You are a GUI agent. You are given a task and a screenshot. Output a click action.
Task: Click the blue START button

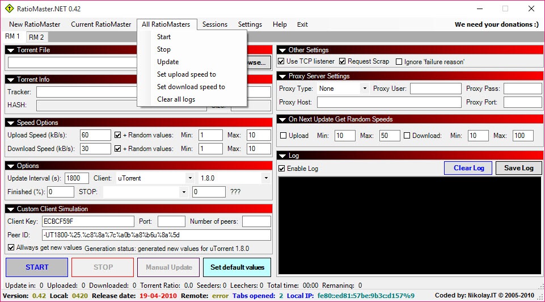(x=37, y=267)
